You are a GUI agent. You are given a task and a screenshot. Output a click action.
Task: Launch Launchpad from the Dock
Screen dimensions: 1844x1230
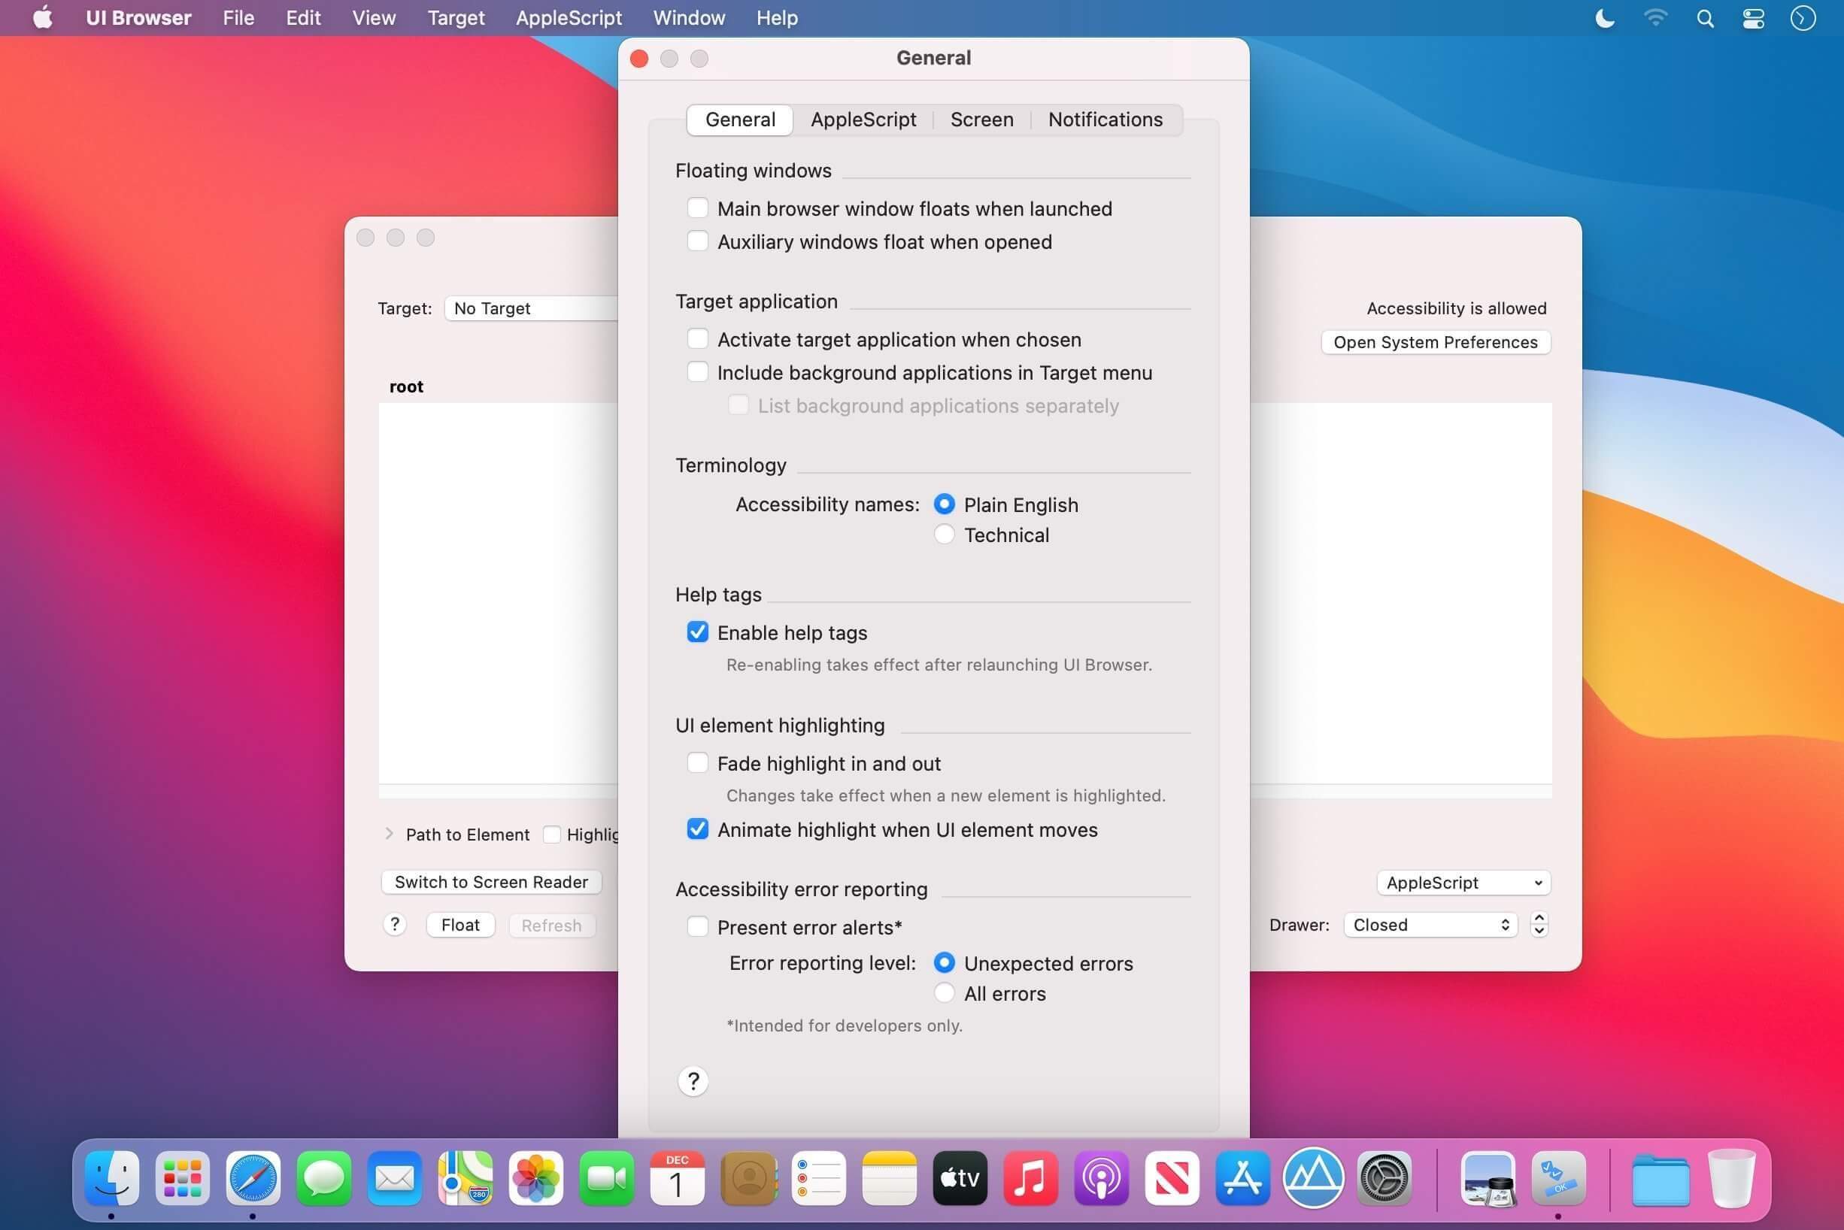point(183,1177)
